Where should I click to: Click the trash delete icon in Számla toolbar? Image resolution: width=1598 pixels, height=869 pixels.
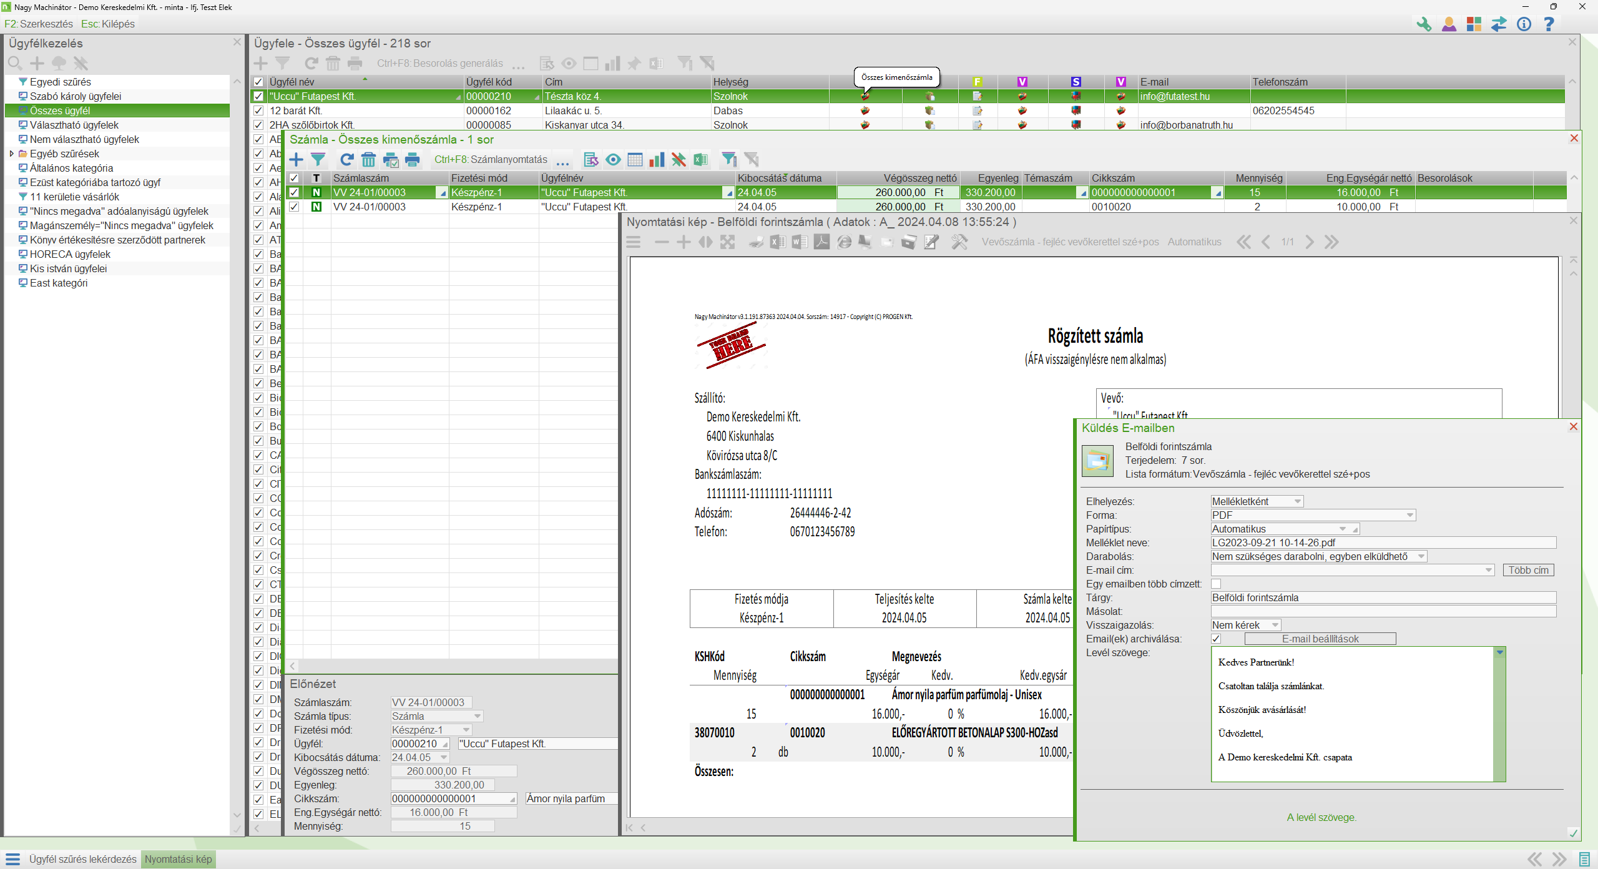369,160
